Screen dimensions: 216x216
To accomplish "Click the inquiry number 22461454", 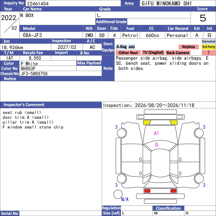I will click(38, 4).
